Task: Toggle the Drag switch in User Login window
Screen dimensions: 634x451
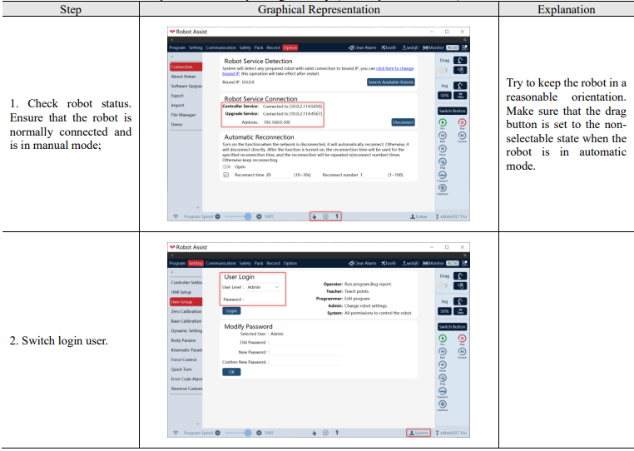Action: click(x=443, y=285)
